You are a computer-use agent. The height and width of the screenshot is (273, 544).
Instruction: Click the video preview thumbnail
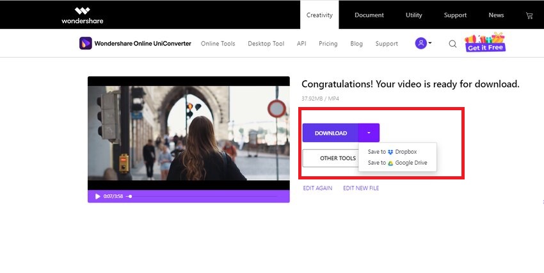click(189, 133)
